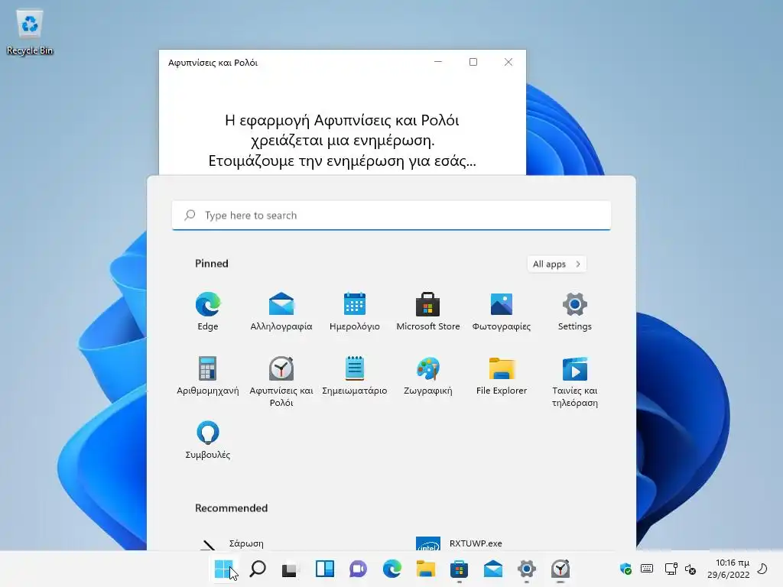Open taskbar Search magnifier
783x587 pixels.
click(258, 569)
